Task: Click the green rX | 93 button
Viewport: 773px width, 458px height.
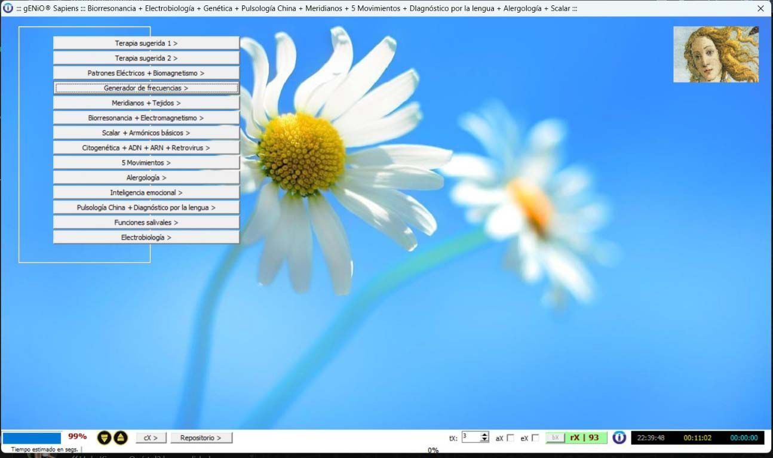Action: (x=584, y=438)
